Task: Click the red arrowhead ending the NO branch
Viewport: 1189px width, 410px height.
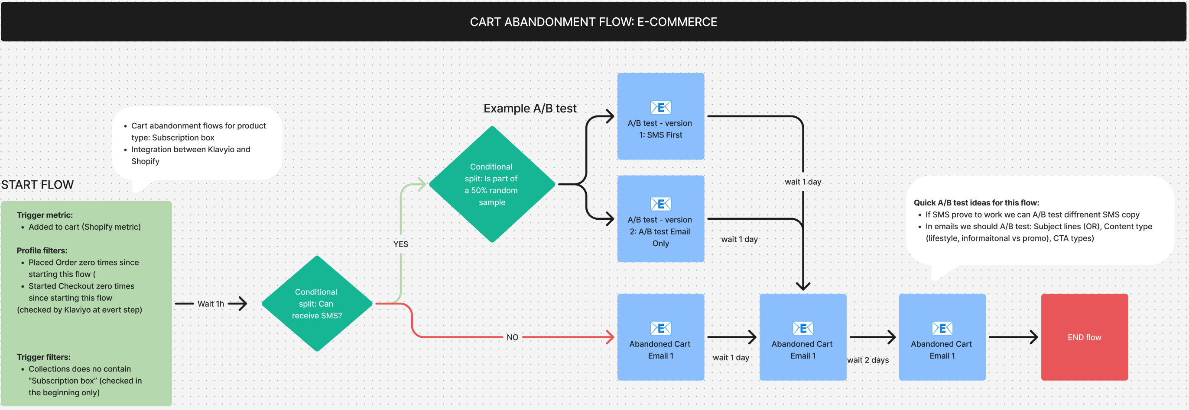Action: [609, 337]
